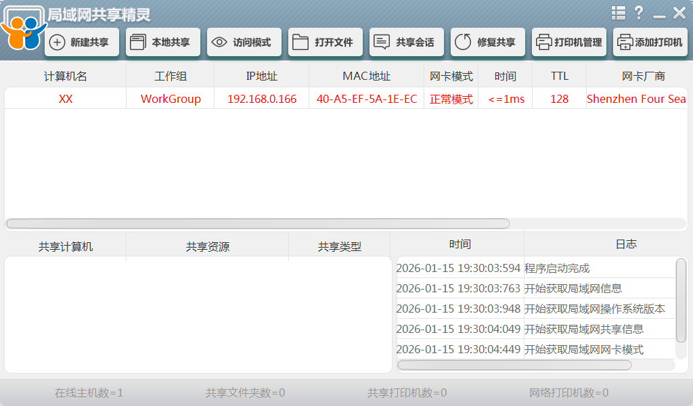The width and height of the screenshot is (693, 406).
Task: Select the XX computer row
Action: point(66,99)
